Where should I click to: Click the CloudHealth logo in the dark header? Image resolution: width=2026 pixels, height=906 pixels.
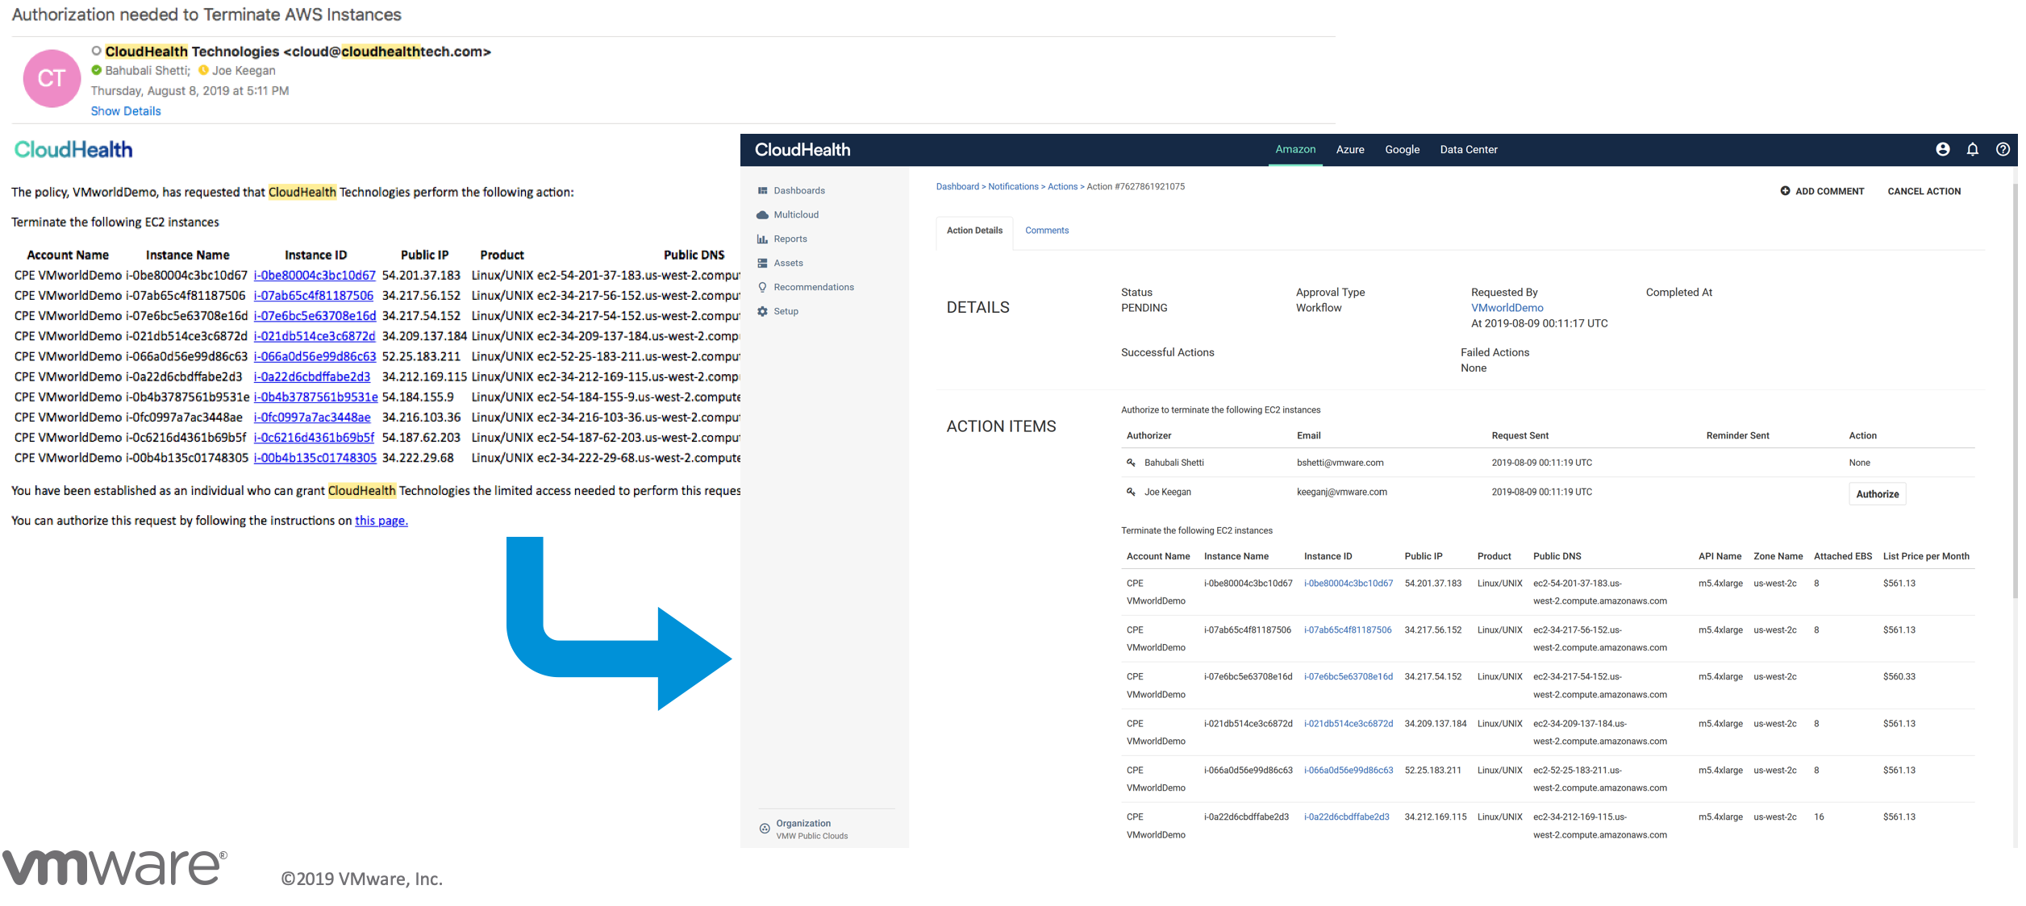point(802,150)
